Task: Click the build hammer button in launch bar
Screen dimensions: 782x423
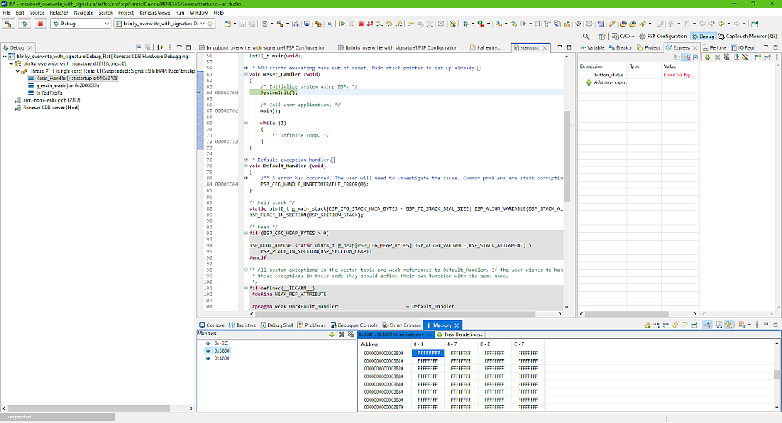Action: [9, 24]
